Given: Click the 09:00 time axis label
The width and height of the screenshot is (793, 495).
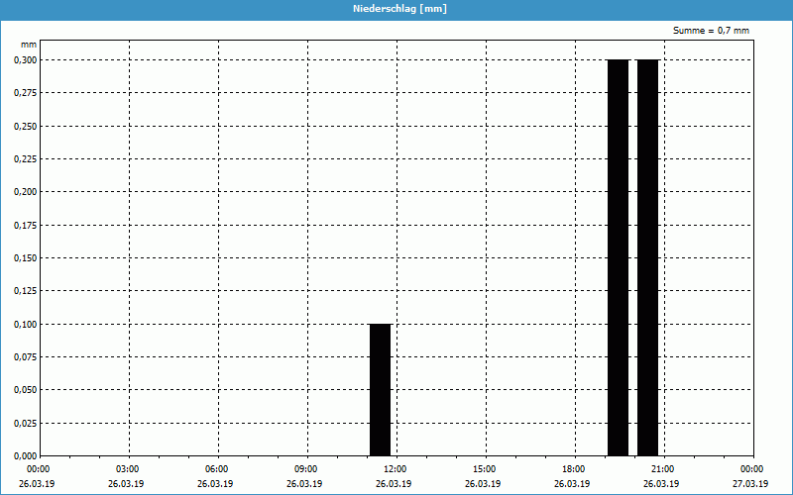Looking at the screenshot, I should click(306, 468).
